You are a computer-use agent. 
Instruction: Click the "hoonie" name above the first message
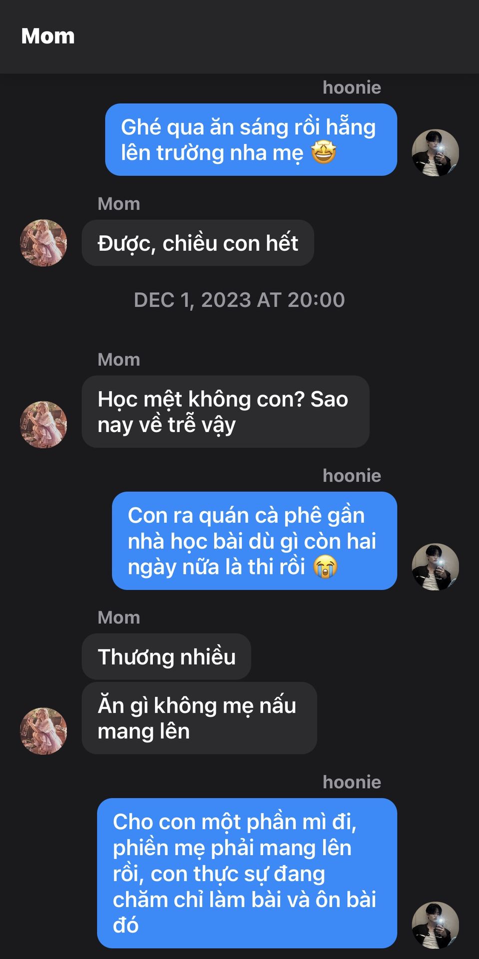pos(352,87)
